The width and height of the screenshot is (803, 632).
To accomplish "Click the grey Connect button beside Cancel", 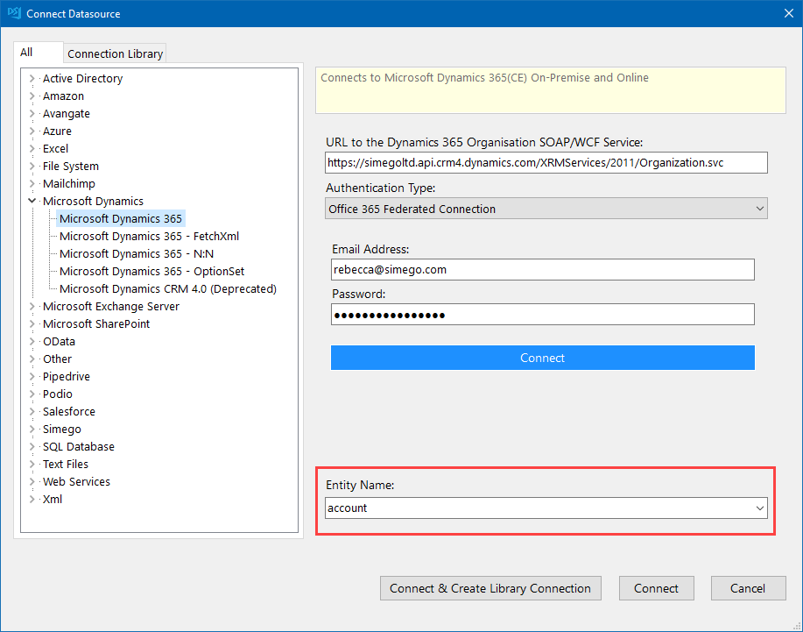I will click(656, 588).
